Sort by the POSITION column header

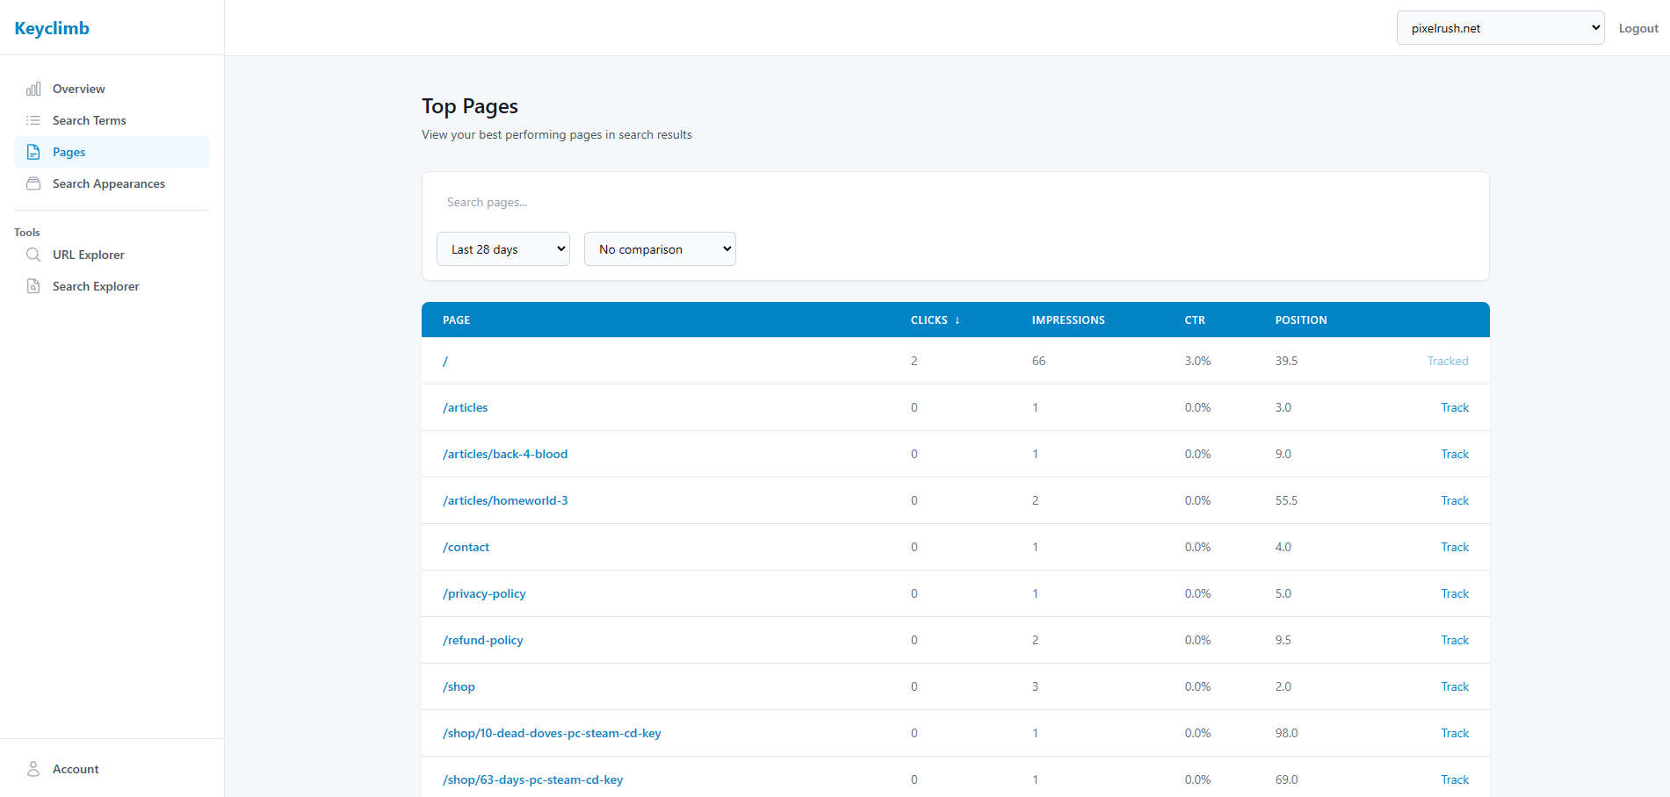point(1301,320)
